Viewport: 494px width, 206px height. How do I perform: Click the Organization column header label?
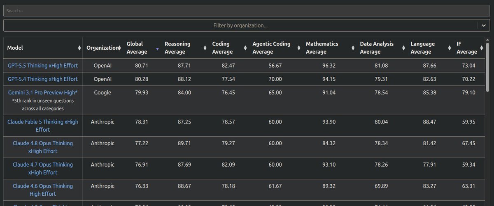(102, 48)
